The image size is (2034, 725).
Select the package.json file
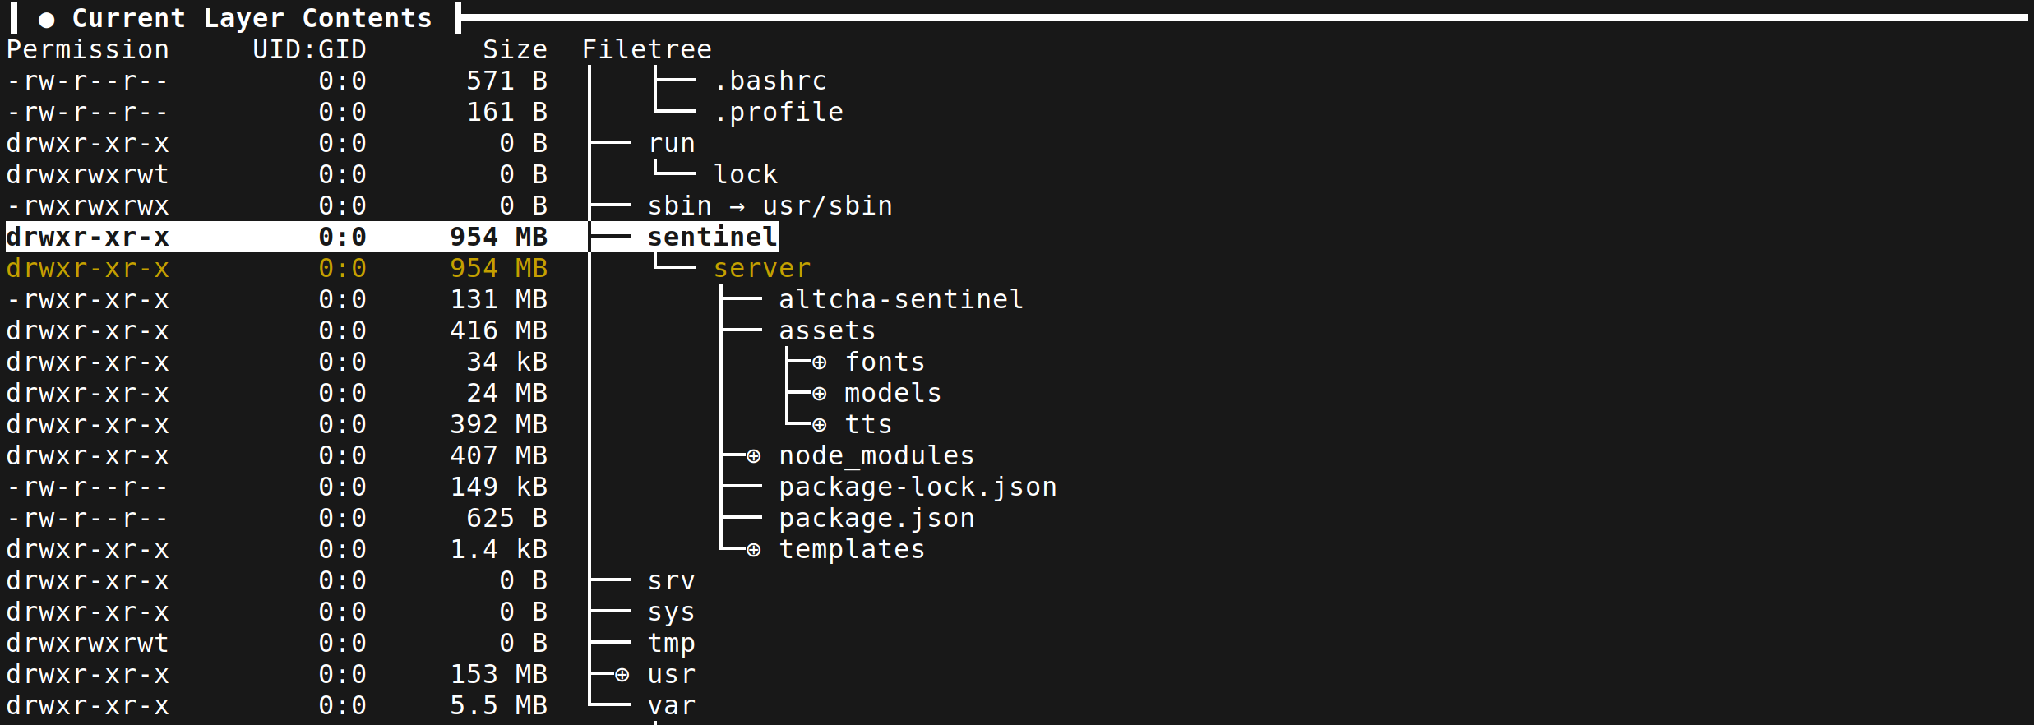(876, 519)
